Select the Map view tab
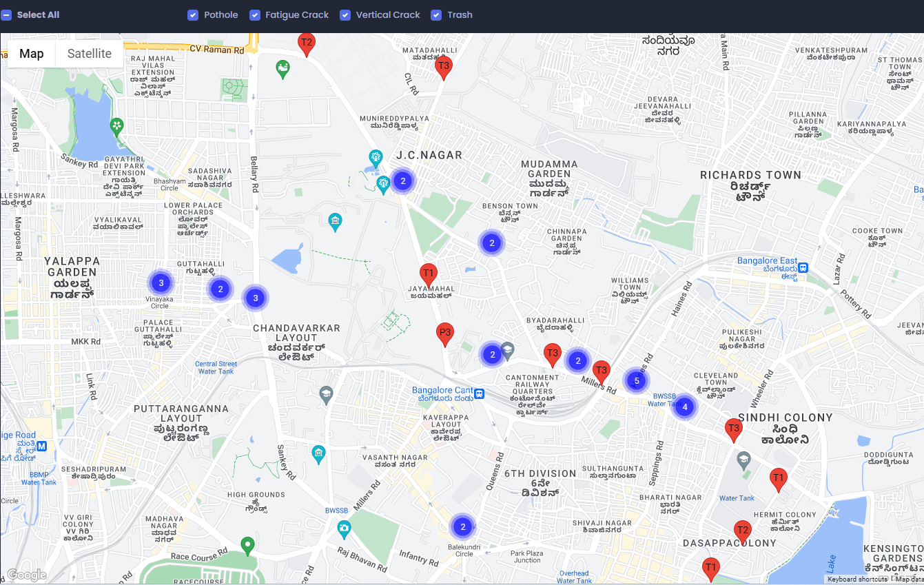Screen dimensions: 924x585 coord(32,54)
